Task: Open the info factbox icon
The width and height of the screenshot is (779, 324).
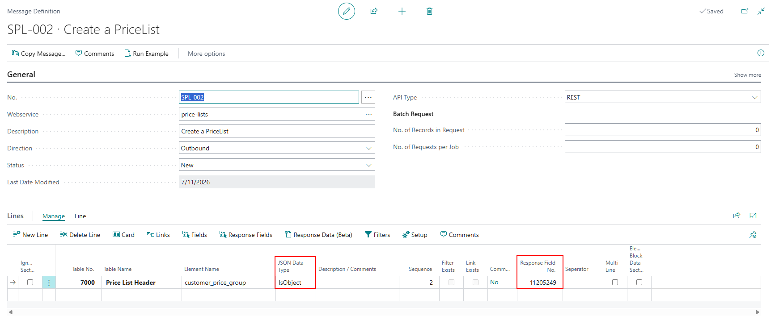Action: coord(761,53)
